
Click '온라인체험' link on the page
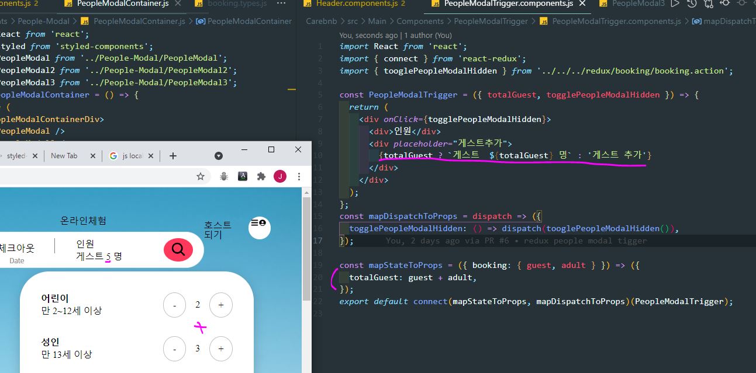tap(84, 221)
